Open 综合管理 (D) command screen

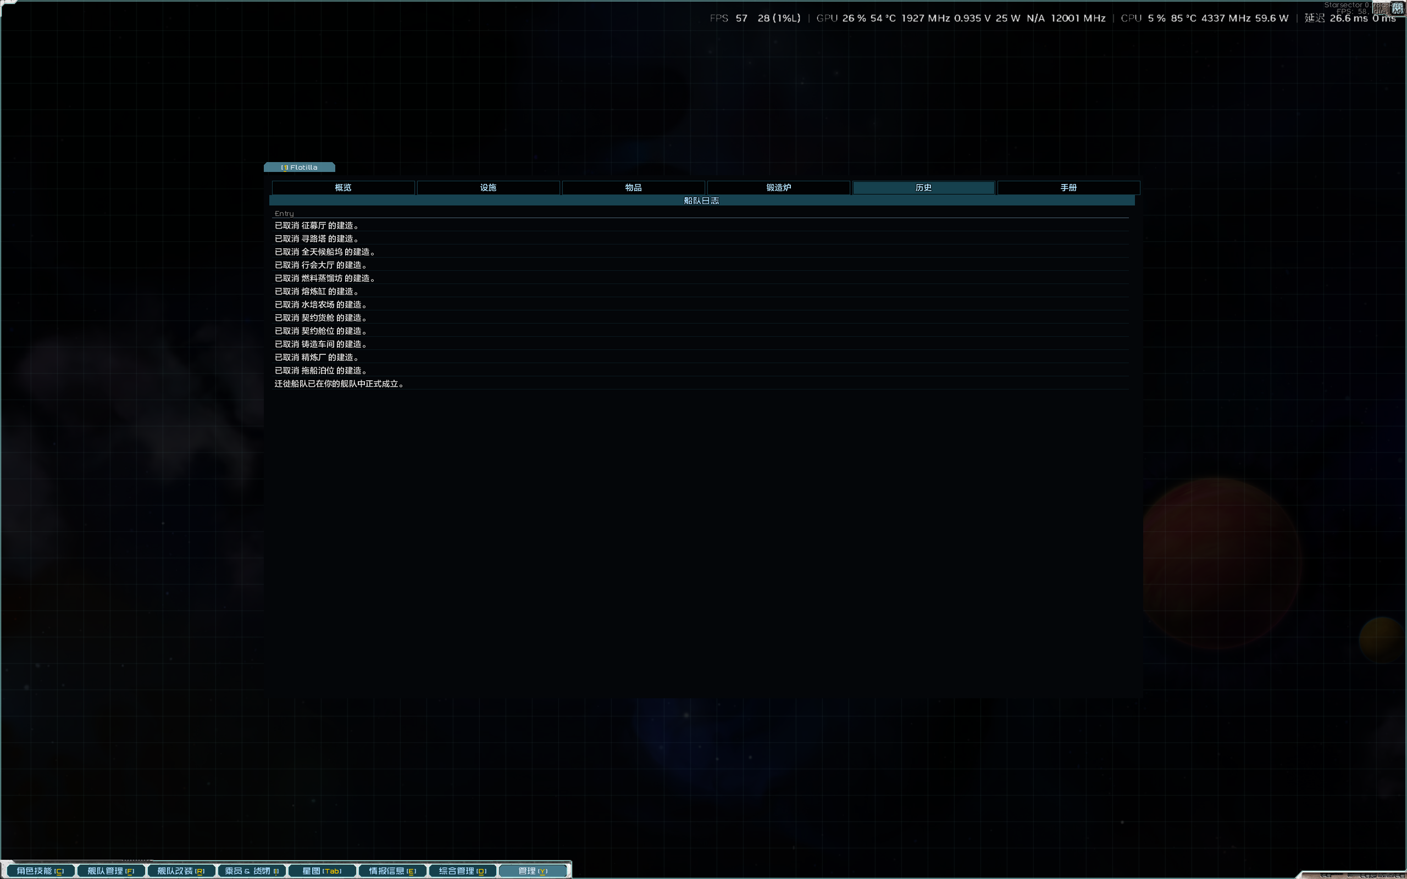click(x=463, y=870)
